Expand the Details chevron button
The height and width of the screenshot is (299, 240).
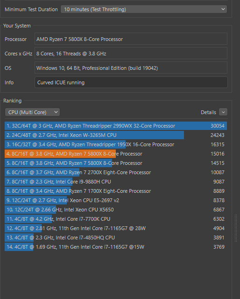[223, 112]
